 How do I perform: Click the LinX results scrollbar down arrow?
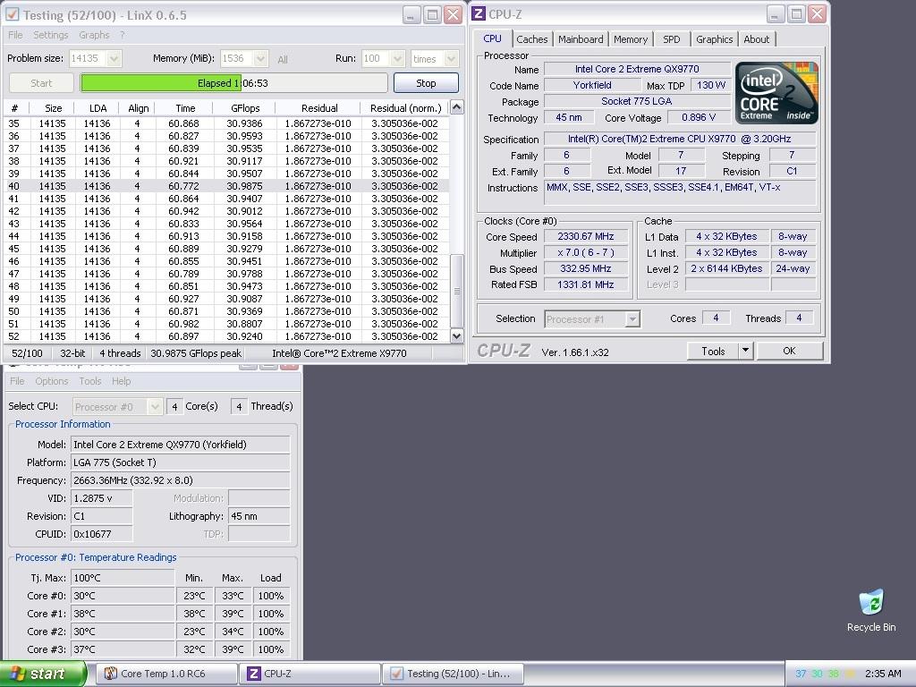pos(457,336)
